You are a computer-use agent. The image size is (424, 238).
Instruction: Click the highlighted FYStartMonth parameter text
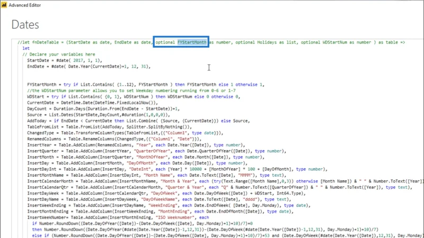[x=192, y=42]
